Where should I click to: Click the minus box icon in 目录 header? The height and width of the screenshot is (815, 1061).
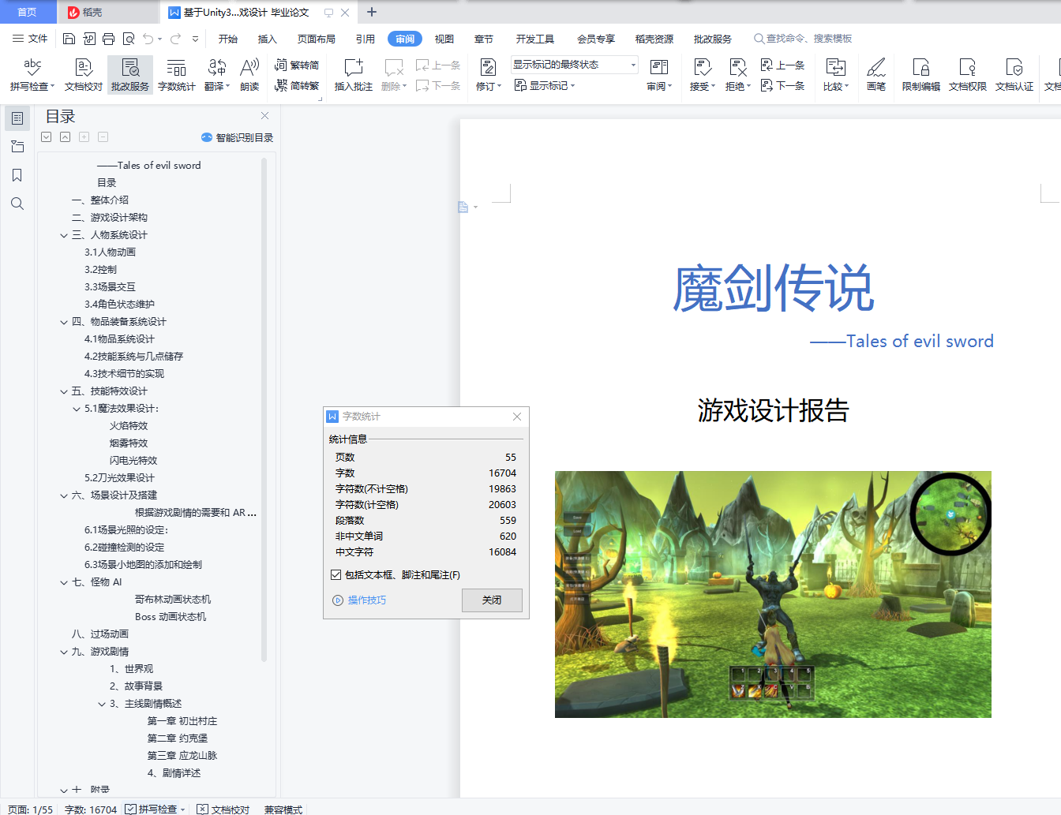[103, 136]
